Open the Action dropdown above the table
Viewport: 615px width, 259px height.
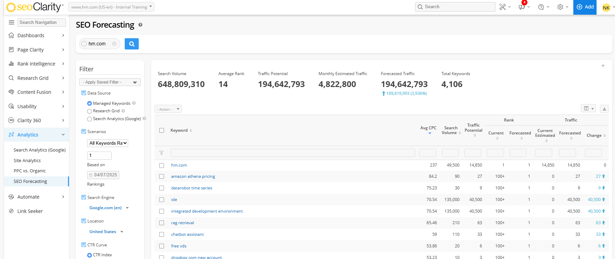pyautogui.click(x=168, y=109)
